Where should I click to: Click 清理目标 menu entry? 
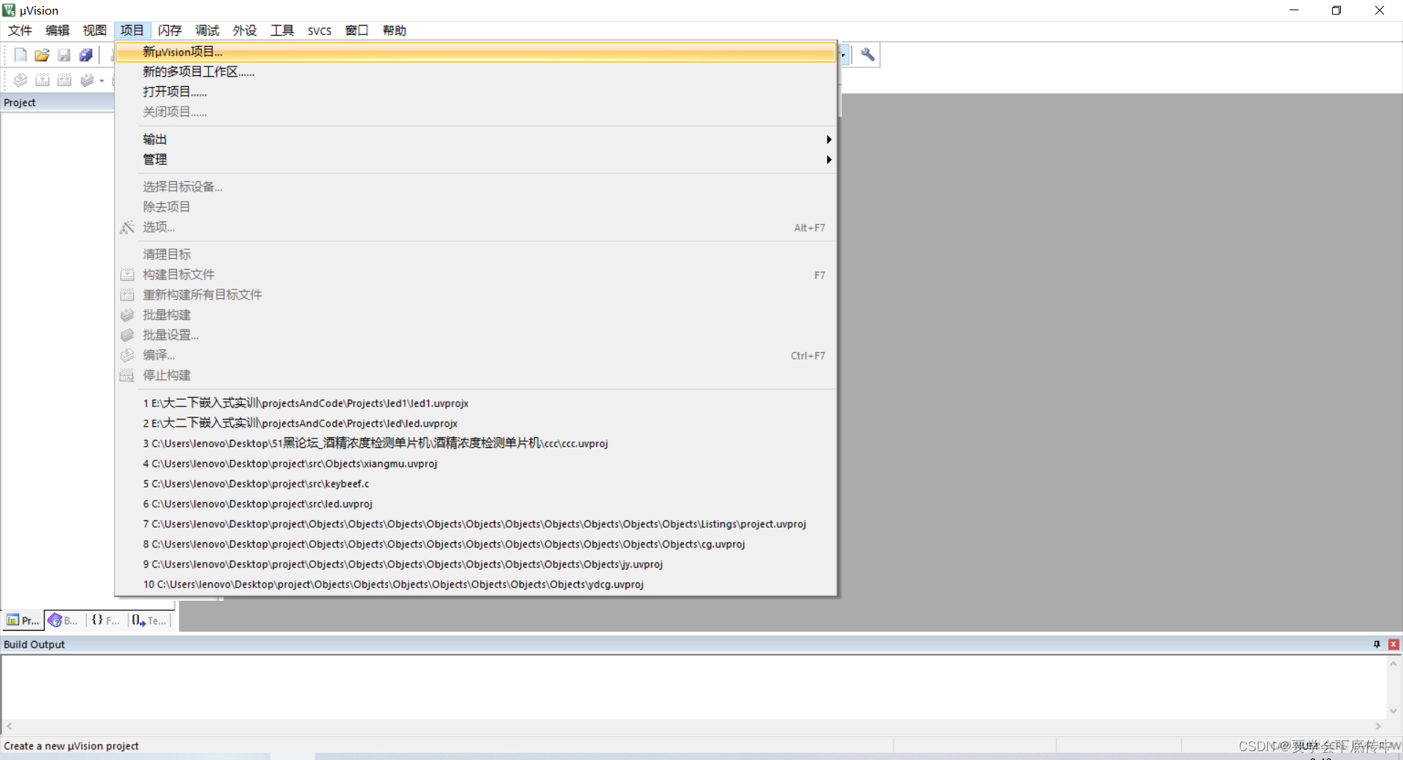click(476, 254)
